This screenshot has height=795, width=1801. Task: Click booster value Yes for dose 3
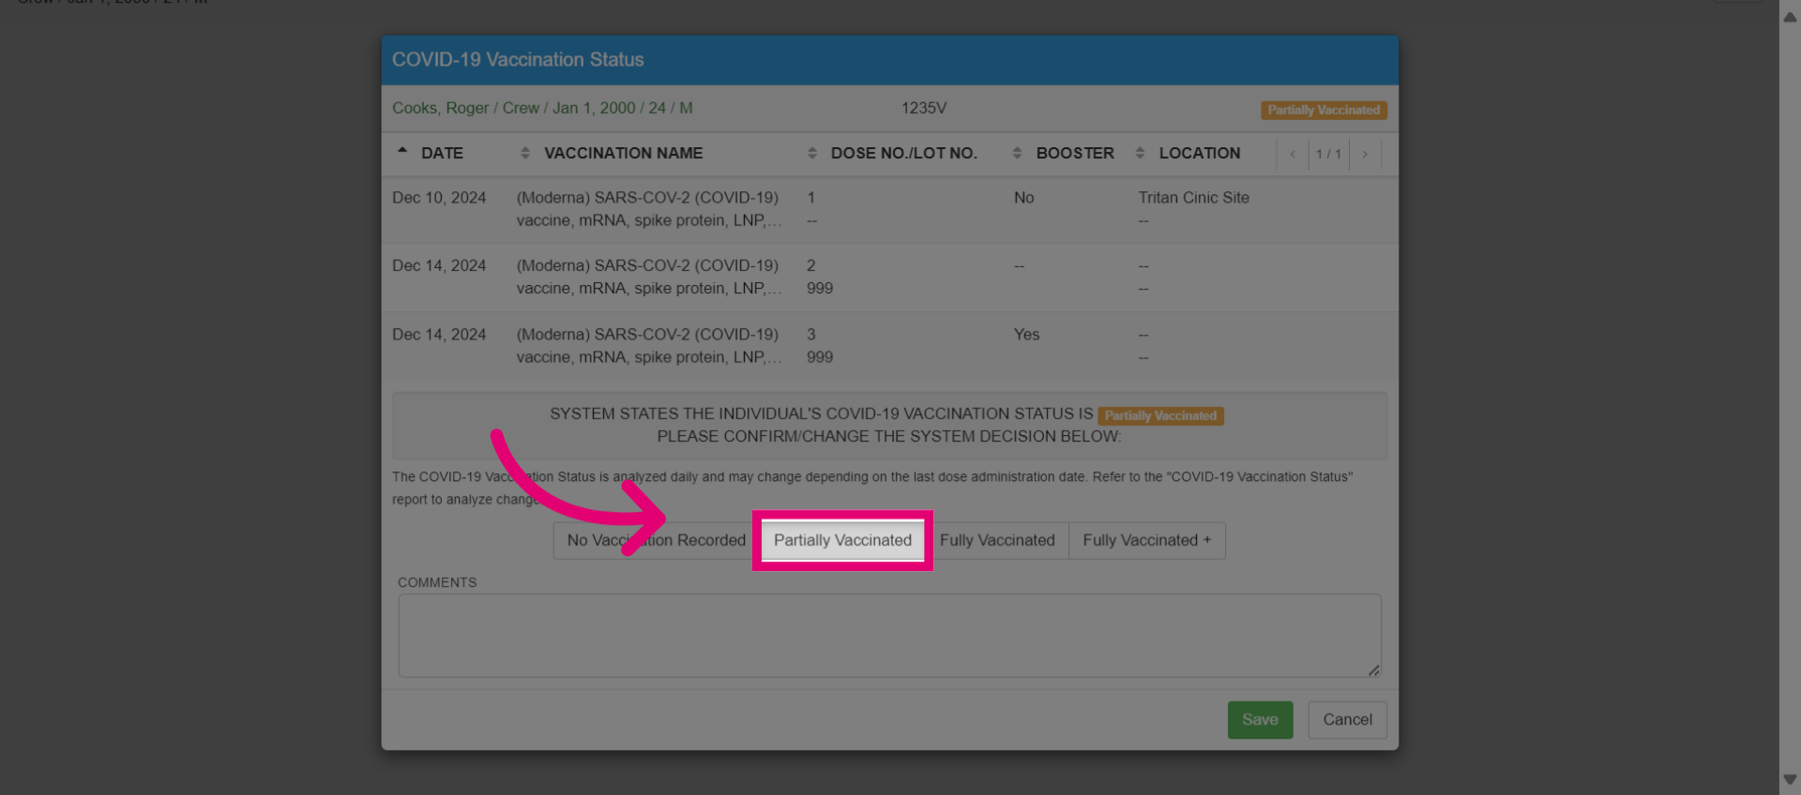click(1026, 335)
